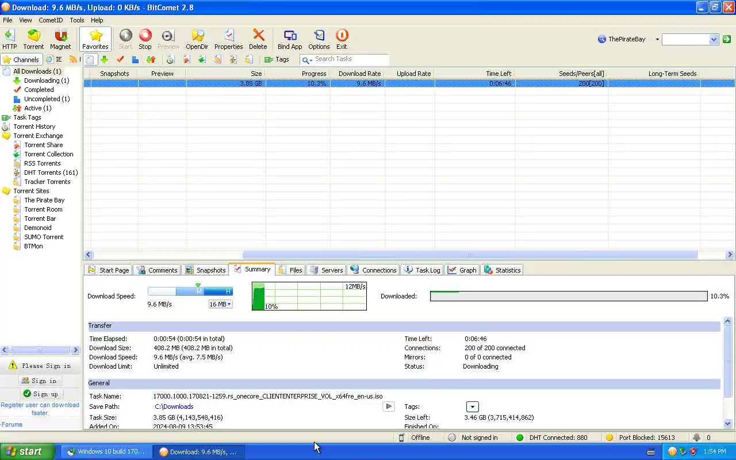Select the Downloading (1) tree item
Screen dimensions: 736x460
47,80
